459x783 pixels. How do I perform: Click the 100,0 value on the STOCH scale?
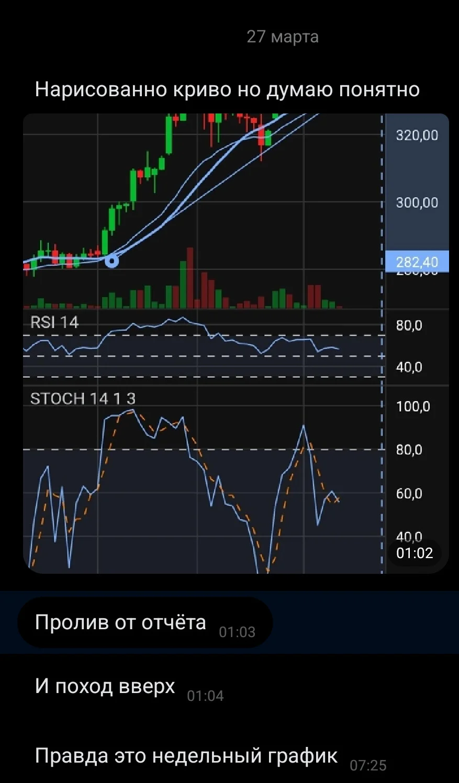(413, 406)
